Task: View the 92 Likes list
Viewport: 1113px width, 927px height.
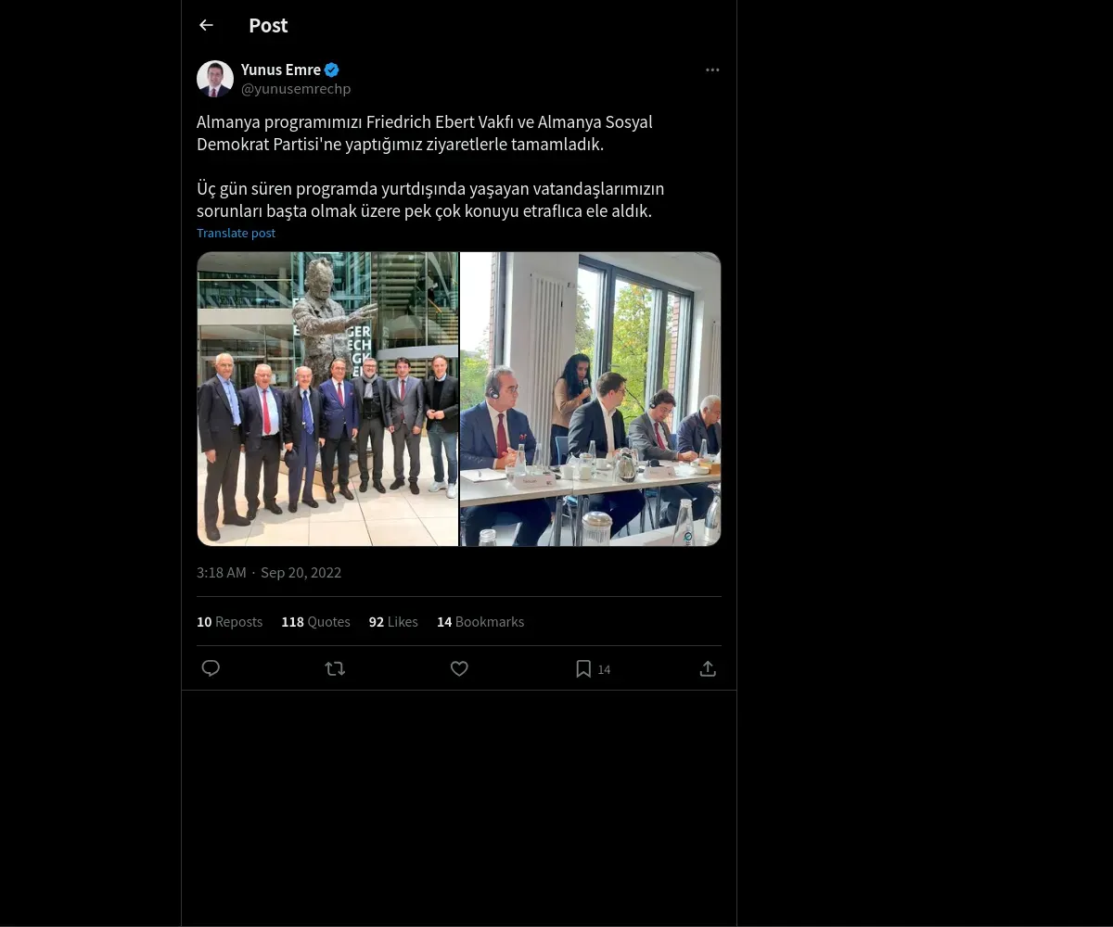Action: click(393, 622)
